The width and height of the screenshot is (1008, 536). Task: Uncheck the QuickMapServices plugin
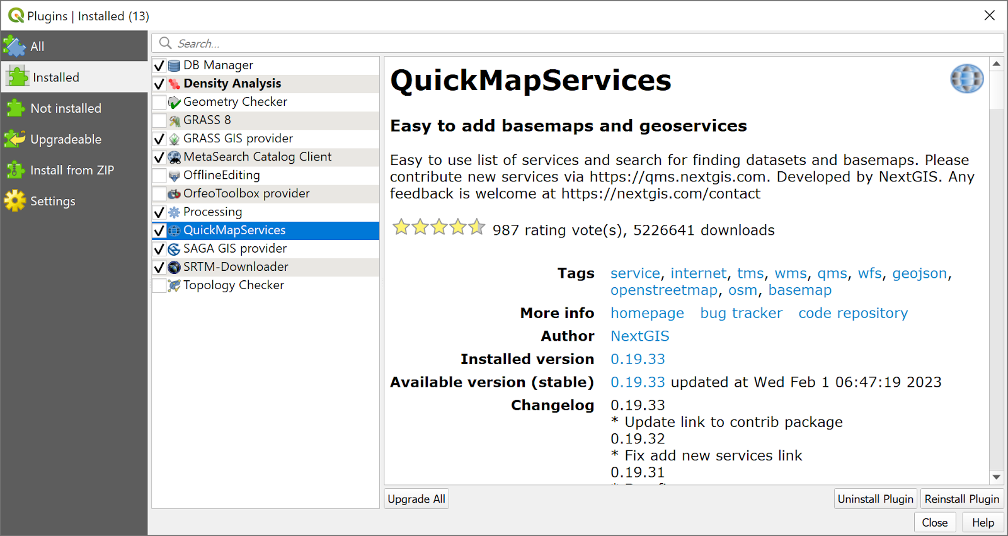159,231
